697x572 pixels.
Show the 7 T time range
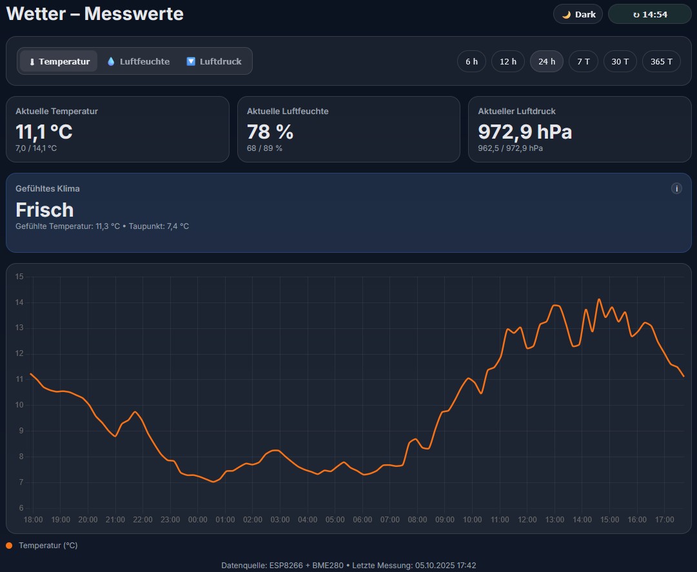pos(583,62)
